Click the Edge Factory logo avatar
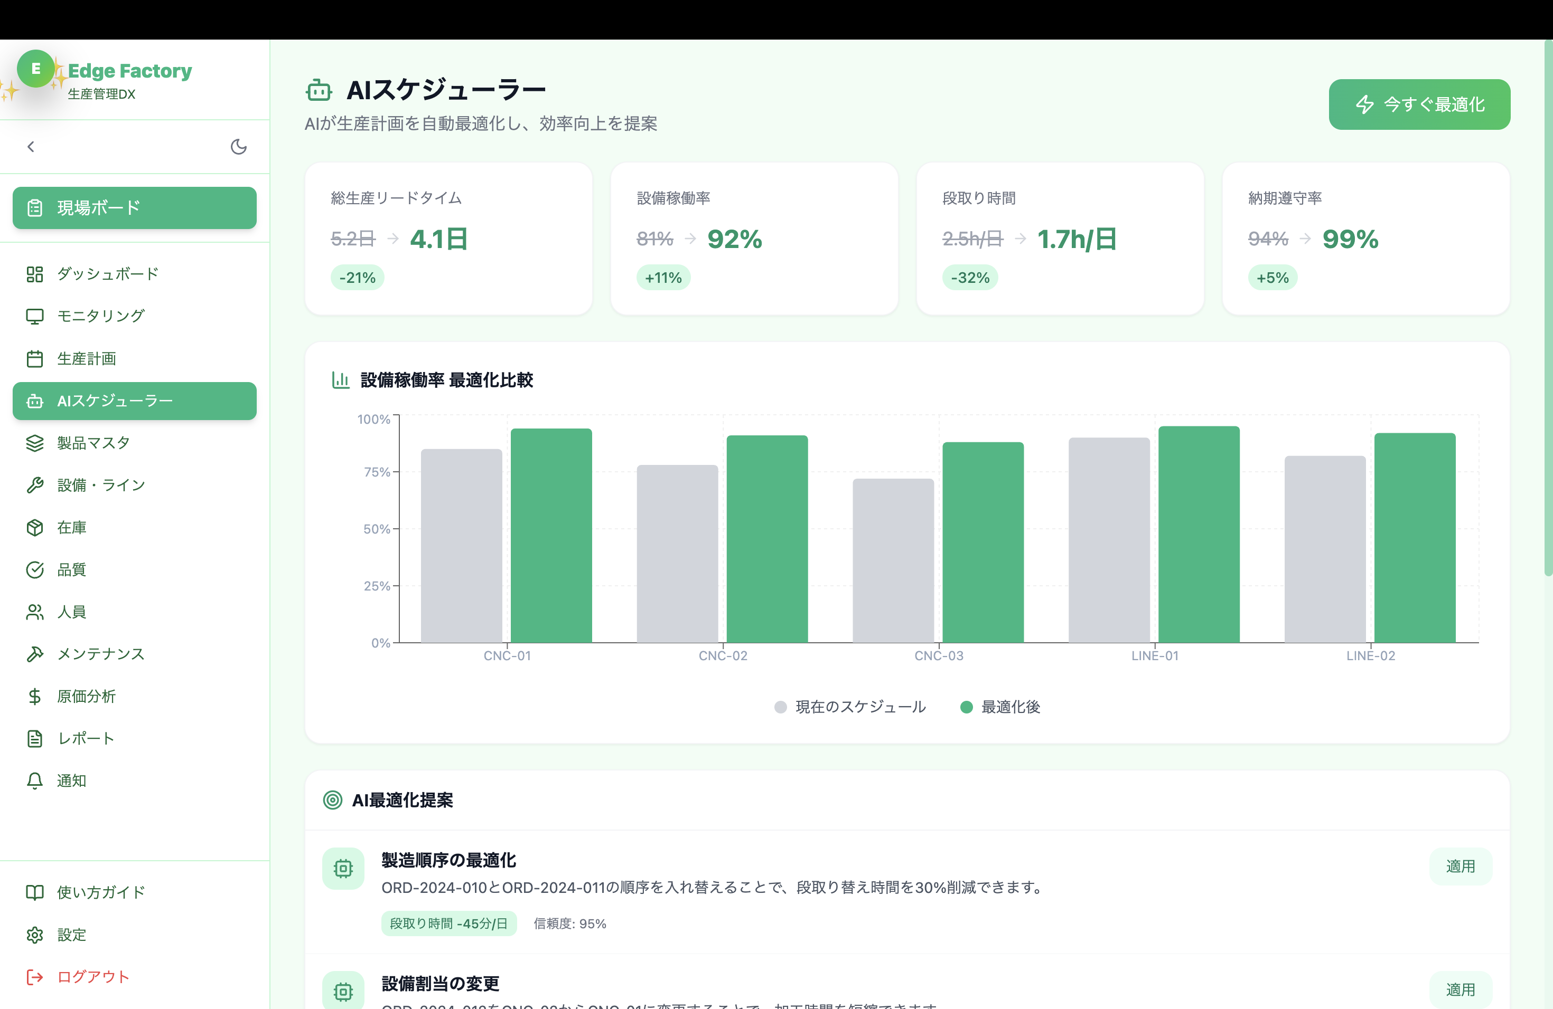The image size is (1553, 1009). pos(36,69)
